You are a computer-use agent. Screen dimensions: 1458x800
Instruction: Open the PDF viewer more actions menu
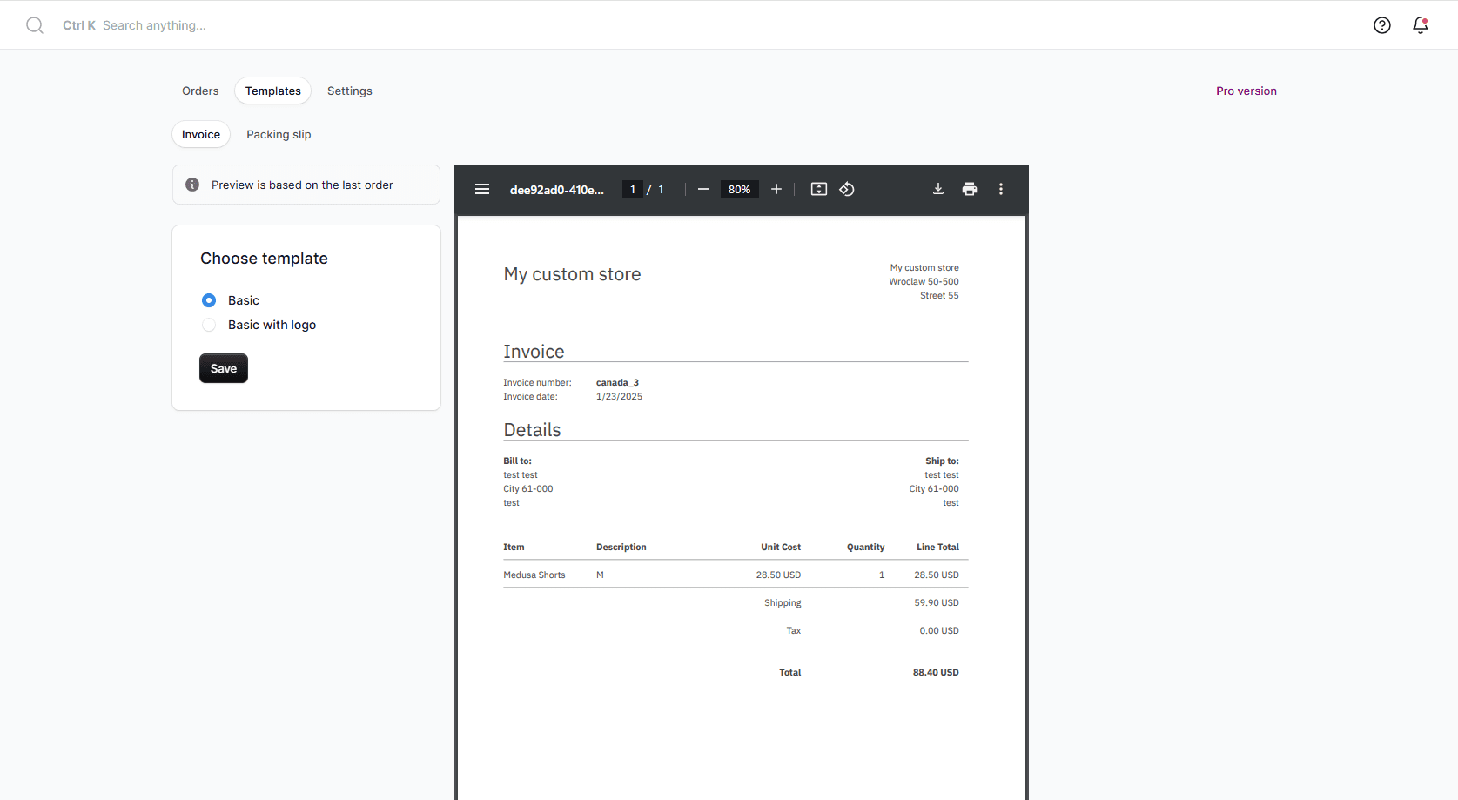(1001, 189)
